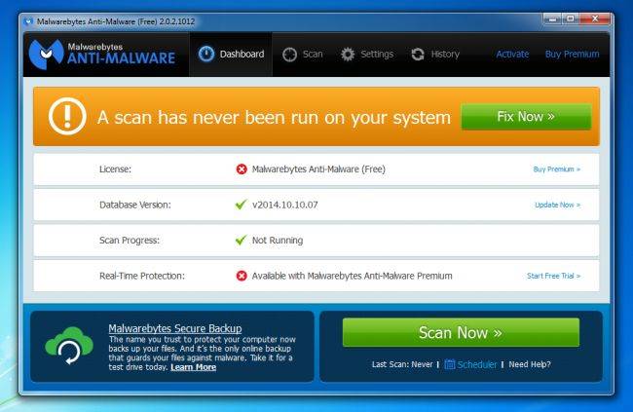Click the red X icon beside License
This screenshot has width=633, height=412.
tap(242, 169)
